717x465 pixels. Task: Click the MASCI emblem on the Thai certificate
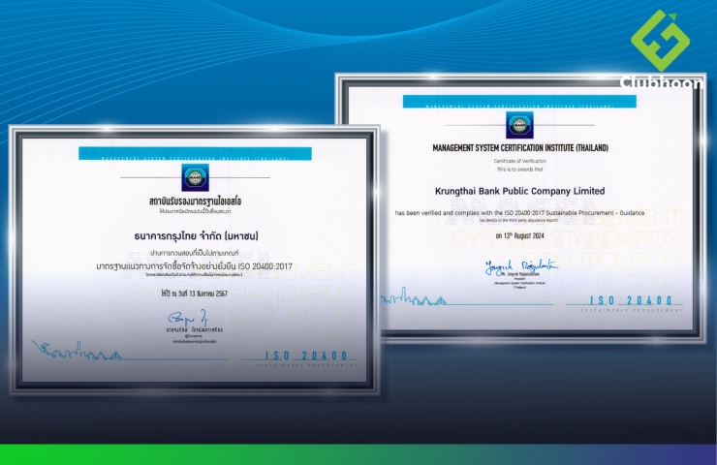click(x=196, y=177)
